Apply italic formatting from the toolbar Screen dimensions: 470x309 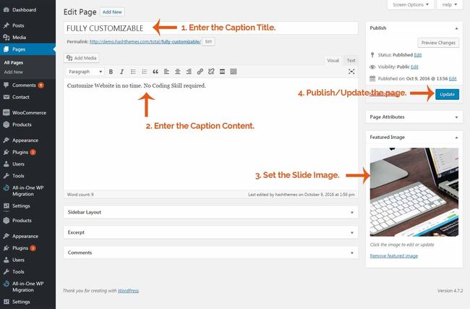(x=121, y=72)
